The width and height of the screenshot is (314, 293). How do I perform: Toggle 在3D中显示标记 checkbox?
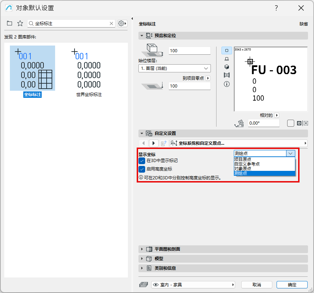pyautogui.click(x=142, y=161)
